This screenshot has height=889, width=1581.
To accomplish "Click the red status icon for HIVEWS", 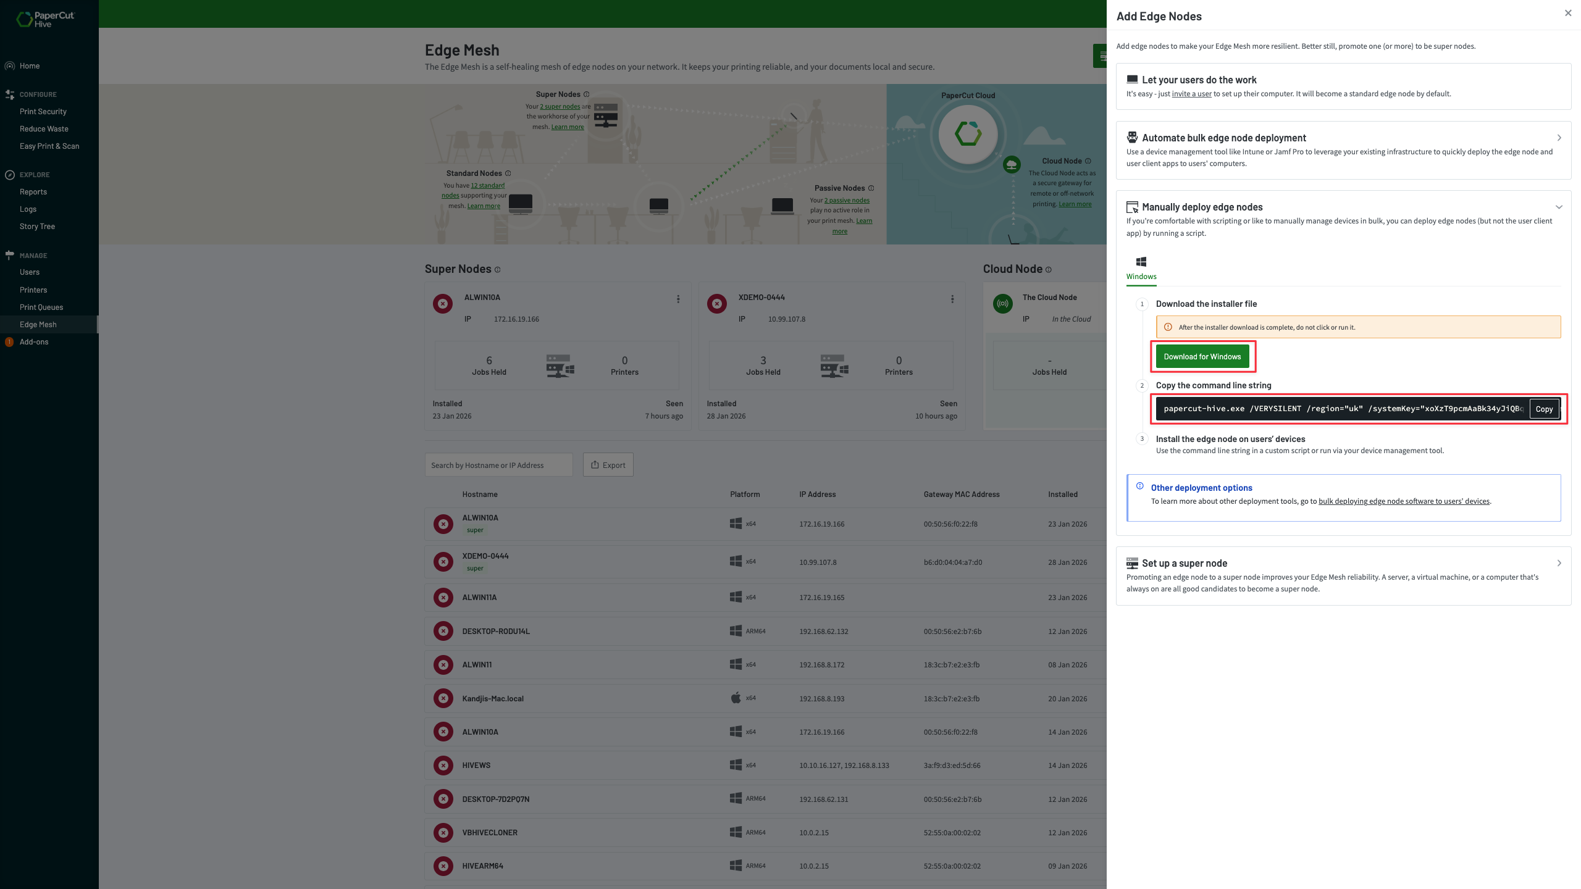I will [443, 766].
